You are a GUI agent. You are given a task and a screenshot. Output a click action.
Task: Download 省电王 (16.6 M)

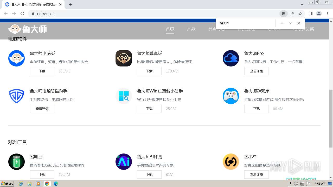42,175
